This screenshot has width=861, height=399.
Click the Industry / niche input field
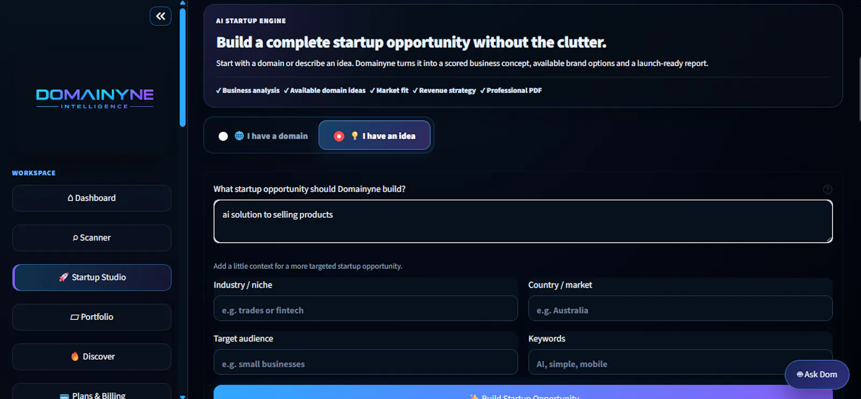pyautogui.click(x=365, y=309)
